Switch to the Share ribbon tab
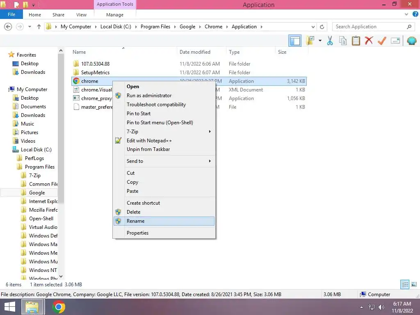Viewport: 420px width, 315px height. click(x=58, y=15)
